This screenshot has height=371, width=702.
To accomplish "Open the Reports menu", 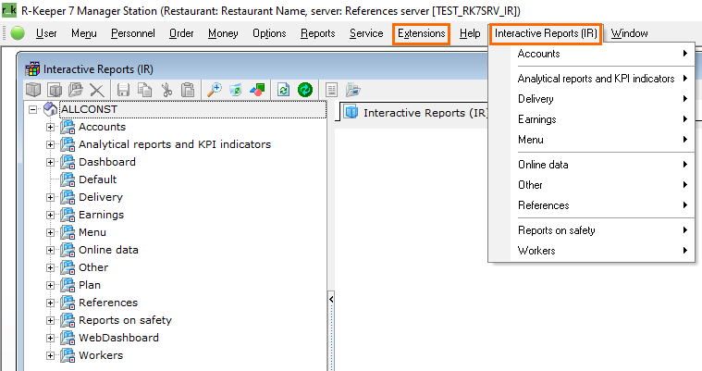I will (x=318, y=33).
